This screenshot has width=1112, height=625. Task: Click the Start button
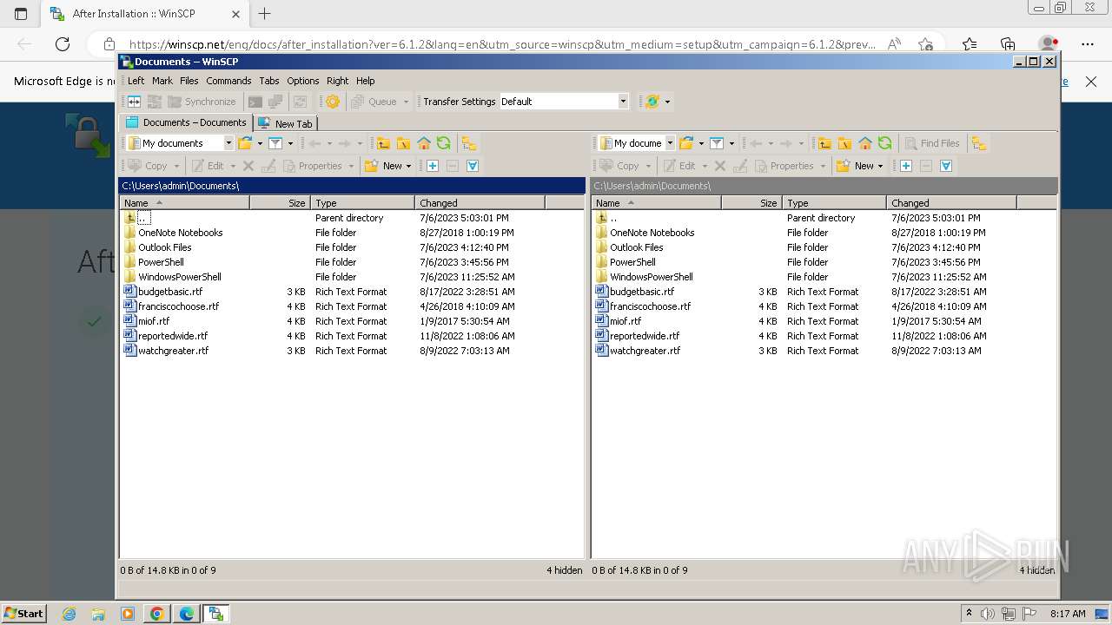click(x=24, y=614)
